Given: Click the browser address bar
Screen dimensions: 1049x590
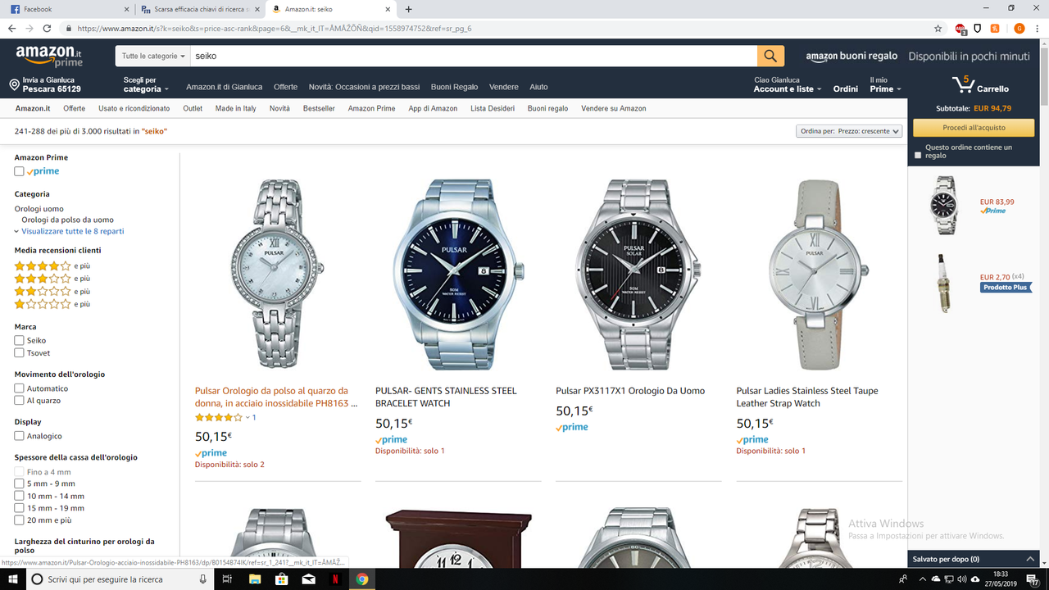Looking at the screenshot, I should [x=500, y=28].
